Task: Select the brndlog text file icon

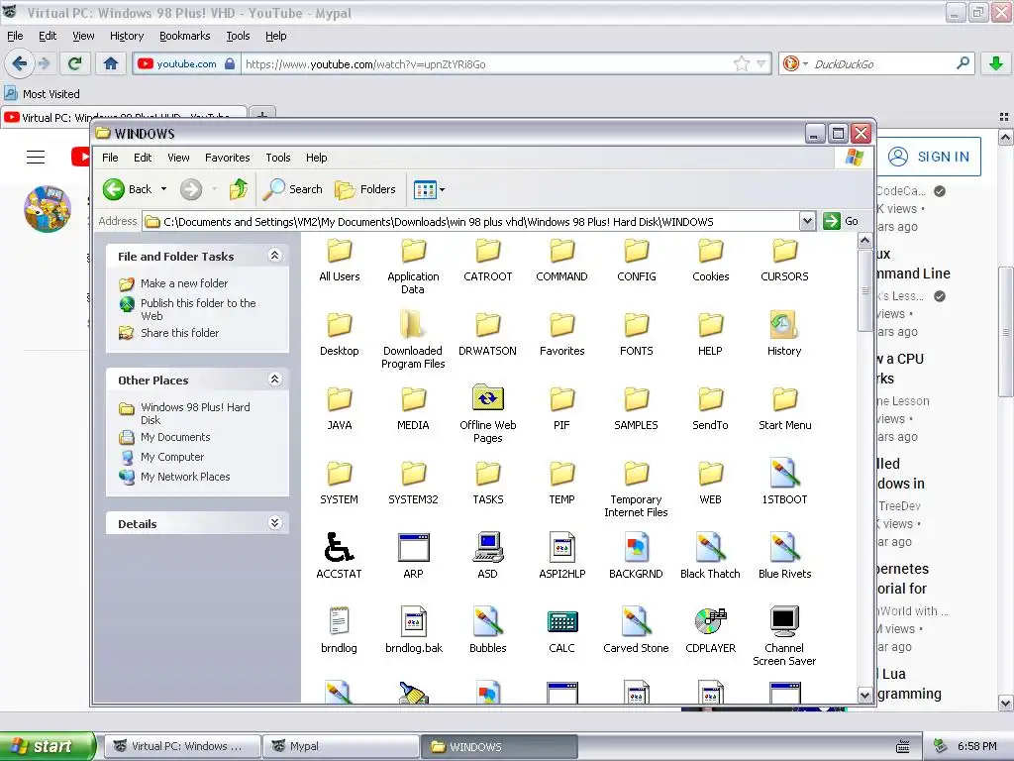Action: click(339, 622)
